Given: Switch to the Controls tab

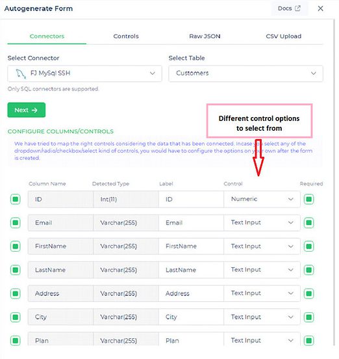Looking at the screenshot, I should click(126, 36).
